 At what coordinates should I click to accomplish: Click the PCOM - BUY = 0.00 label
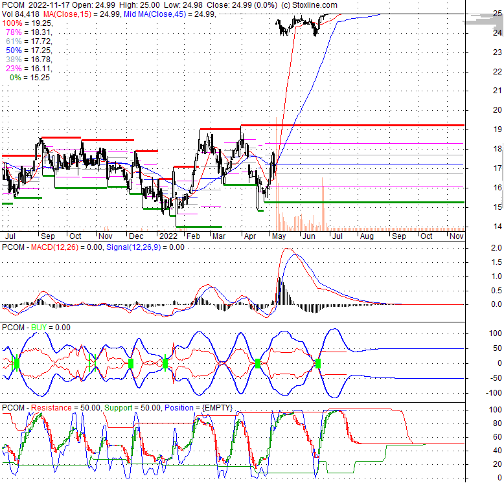[x=36, y=328]
